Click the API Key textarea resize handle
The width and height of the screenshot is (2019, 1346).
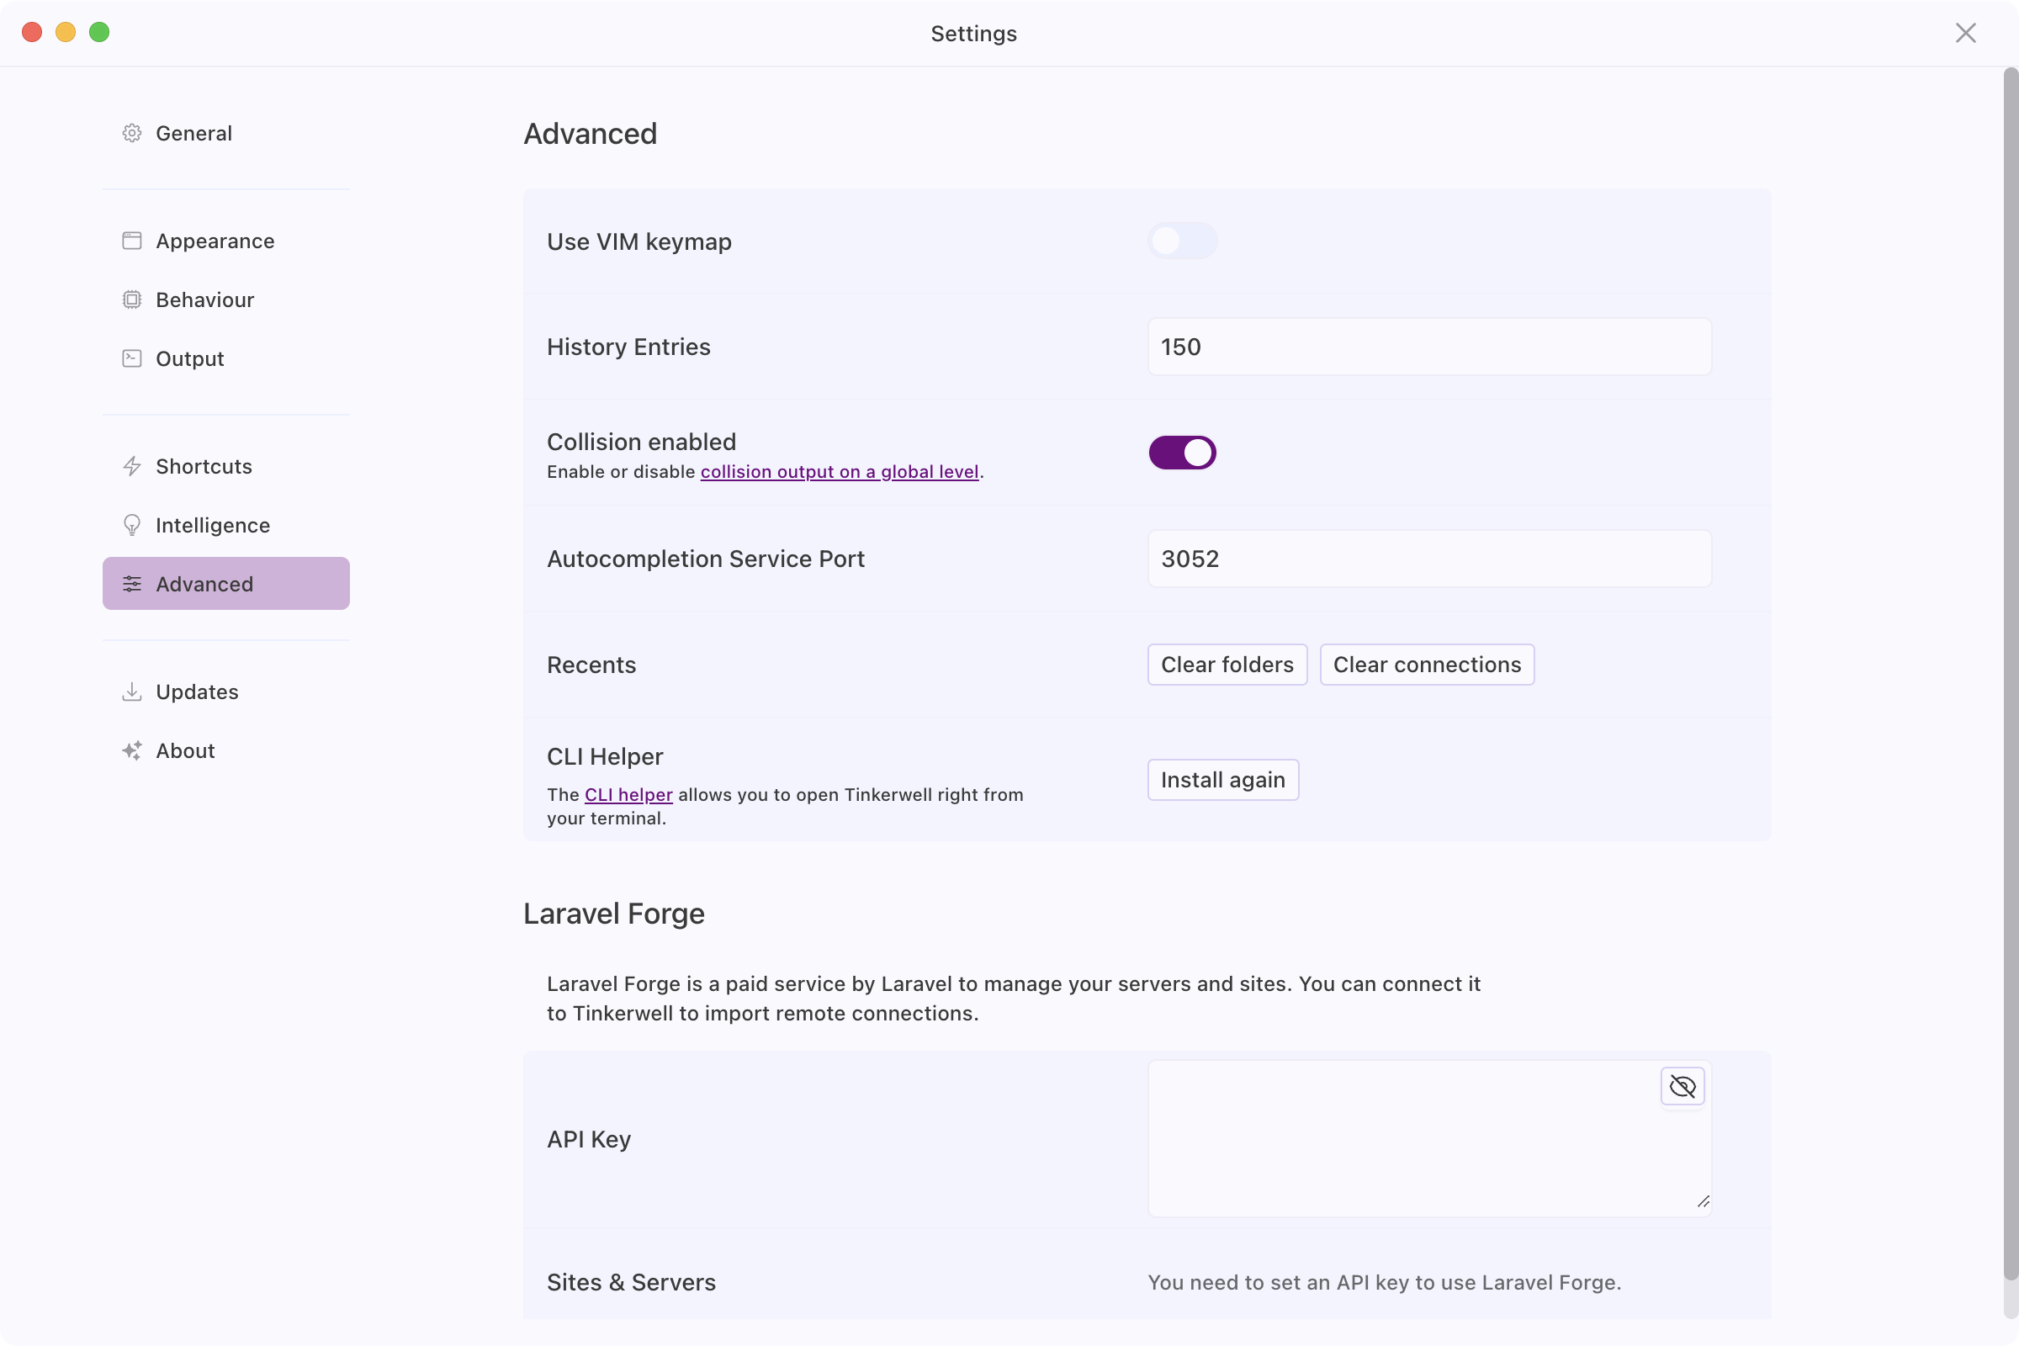click(1703, 1202)
